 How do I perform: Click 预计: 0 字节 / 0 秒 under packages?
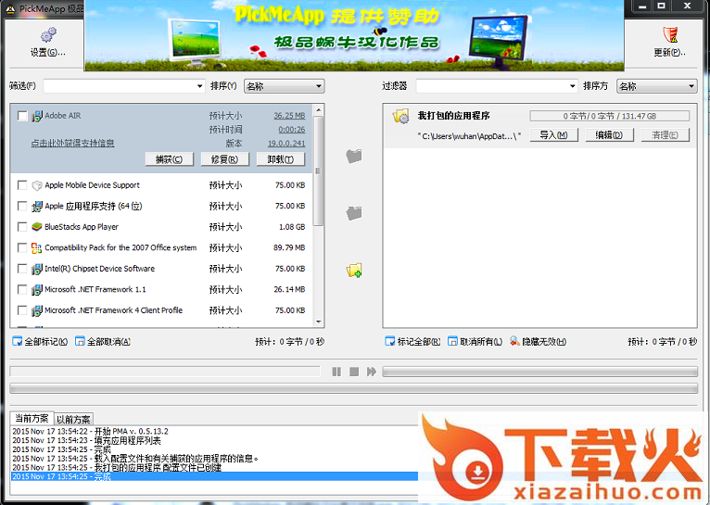pos(663,342)
